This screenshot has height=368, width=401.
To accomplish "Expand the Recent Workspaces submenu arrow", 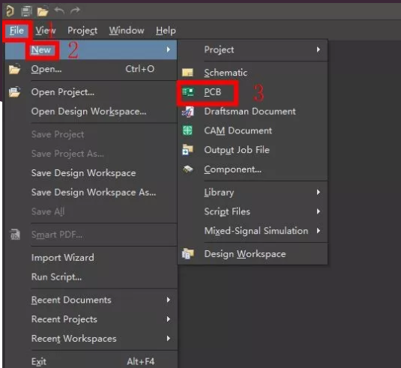I will pos(169,338).
